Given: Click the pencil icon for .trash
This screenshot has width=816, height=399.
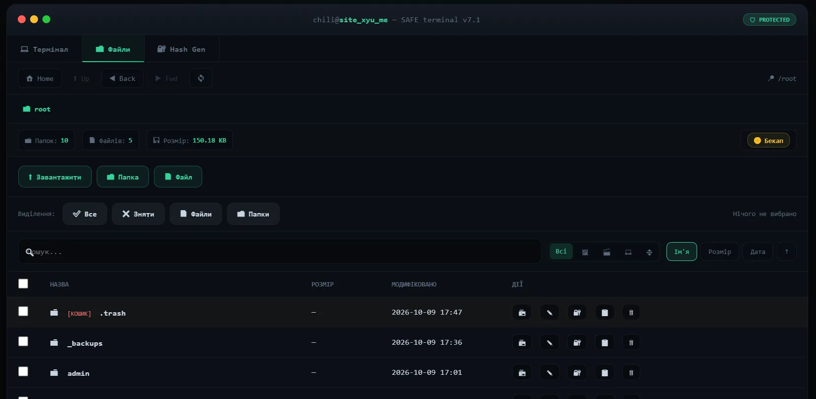Looking at the screenshot, I should [550, 313].
